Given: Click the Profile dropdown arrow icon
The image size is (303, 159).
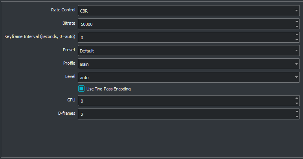Looking at the screenshot, I should coord(296,64).
